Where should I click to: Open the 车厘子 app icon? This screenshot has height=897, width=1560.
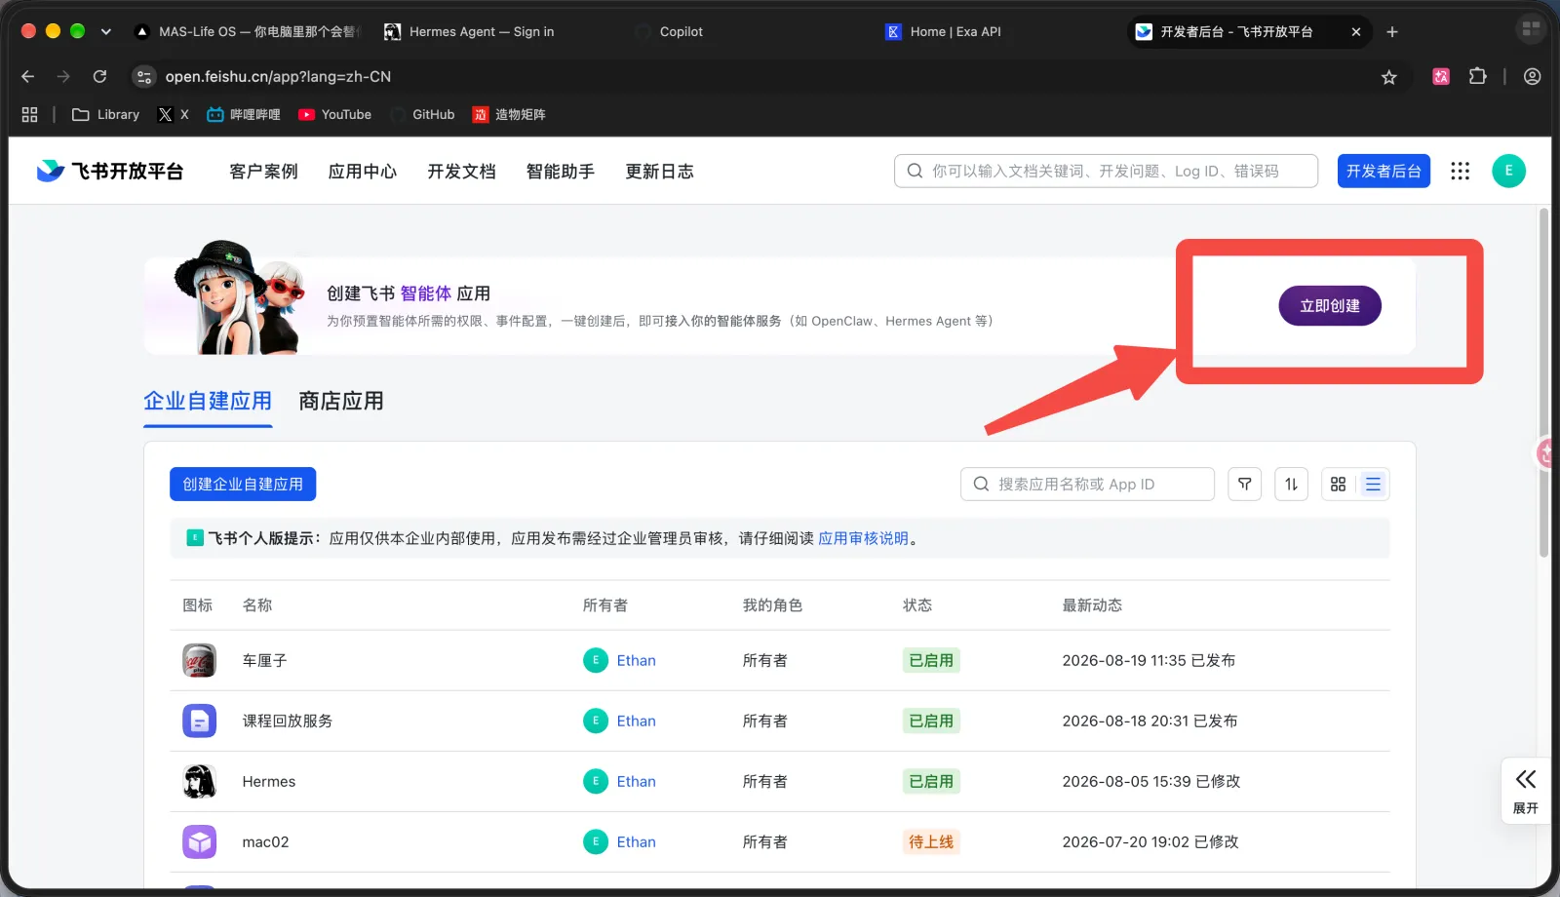[199, 660]
